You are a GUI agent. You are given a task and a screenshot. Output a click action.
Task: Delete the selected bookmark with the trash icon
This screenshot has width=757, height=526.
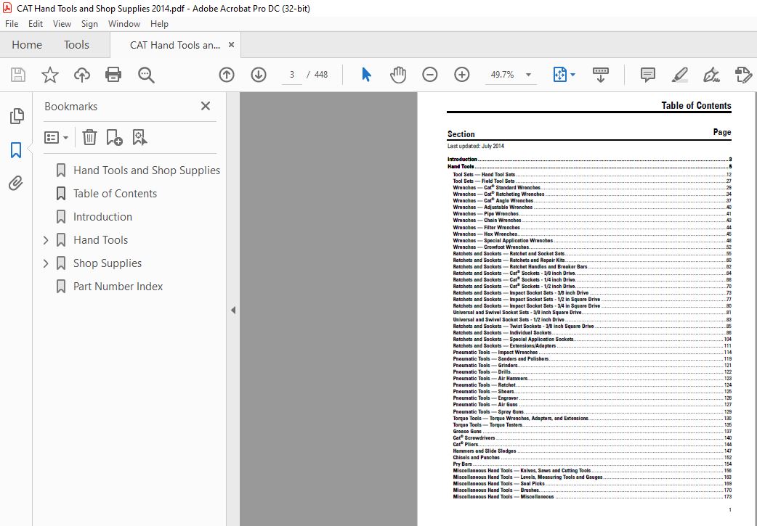coord(89,137)
